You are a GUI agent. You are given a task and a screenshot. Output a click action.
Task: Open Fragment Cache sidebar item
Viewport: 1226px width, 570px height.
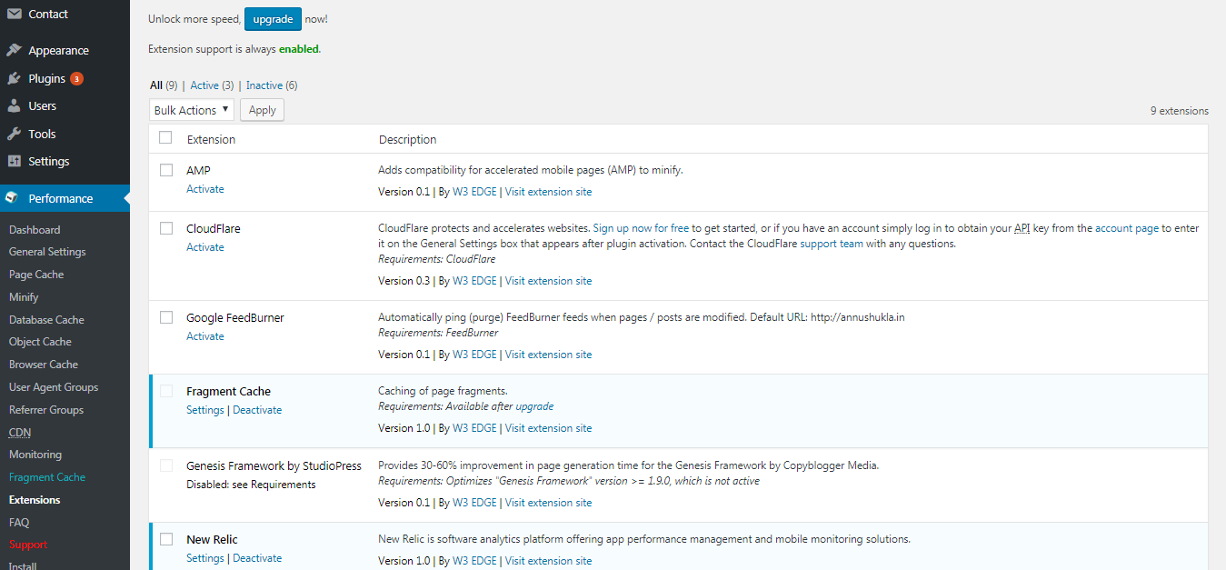click(47, 477)
